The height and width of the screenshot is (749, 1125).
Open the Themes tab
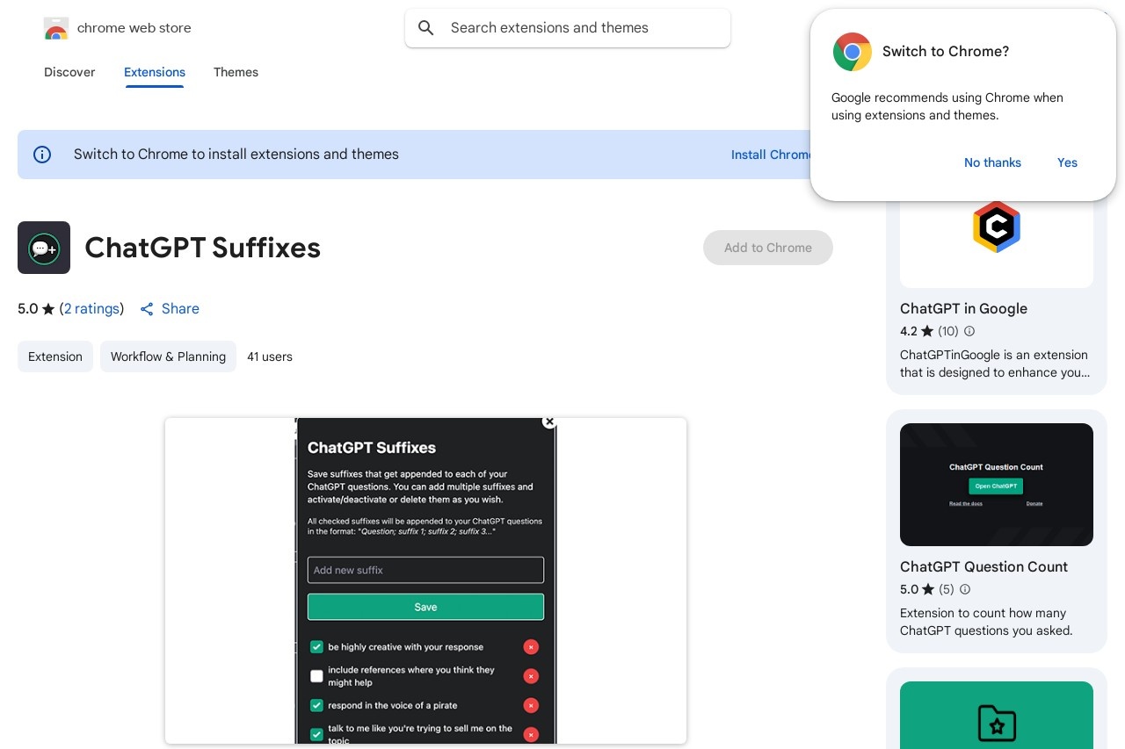tap(236, 72)
